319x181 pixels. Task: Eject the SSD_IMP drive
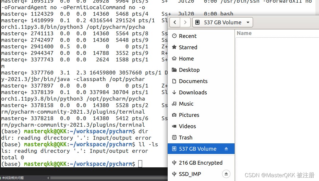[226, 174]
